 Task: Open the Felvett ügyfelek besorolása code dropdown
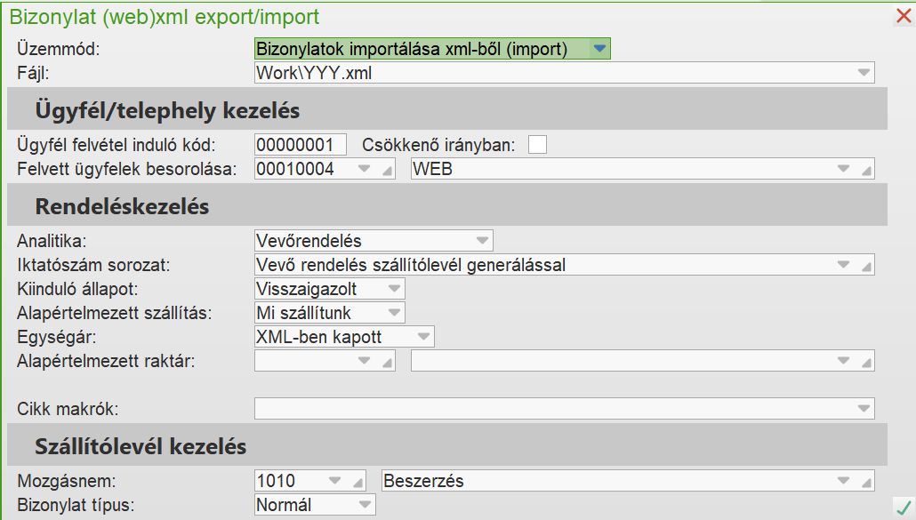pyautogui.click(x=364, y=169)
